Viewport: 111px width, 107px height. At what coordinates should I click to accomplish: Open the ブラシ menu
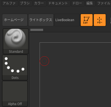25,3
